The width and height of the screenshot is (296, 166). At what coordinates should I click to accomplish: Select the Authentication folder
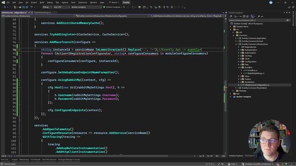point(251,50)
